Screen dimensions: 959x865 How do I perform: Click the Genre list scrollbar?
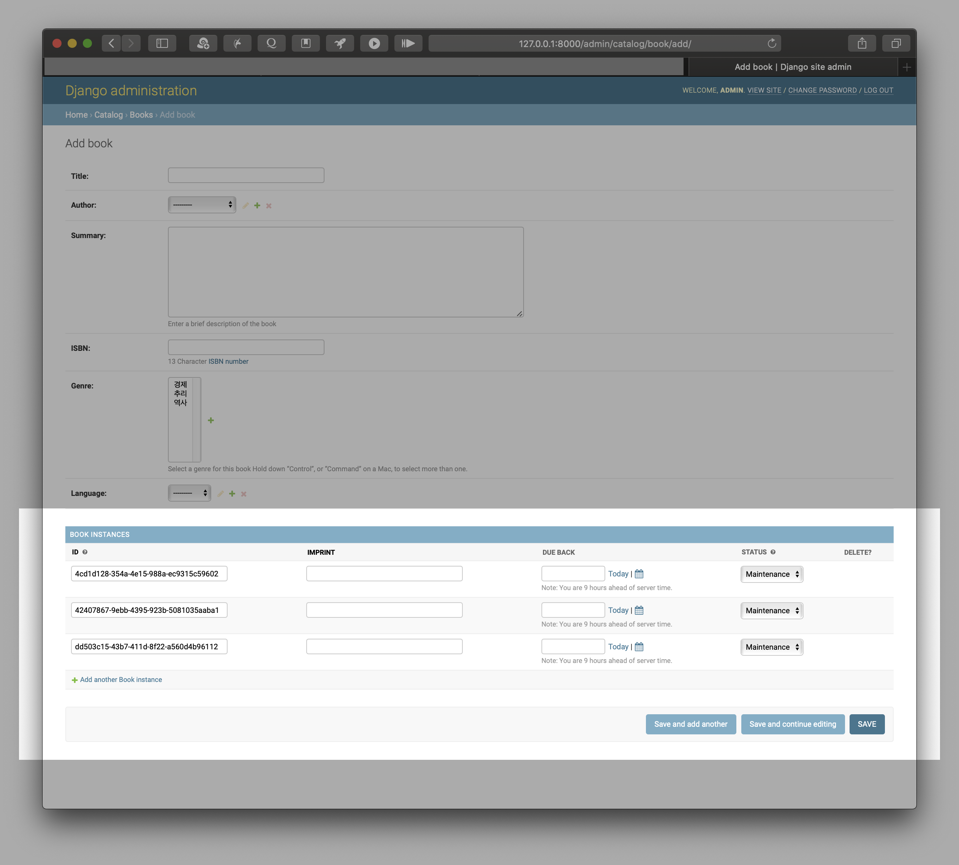[x=197, y=420]
